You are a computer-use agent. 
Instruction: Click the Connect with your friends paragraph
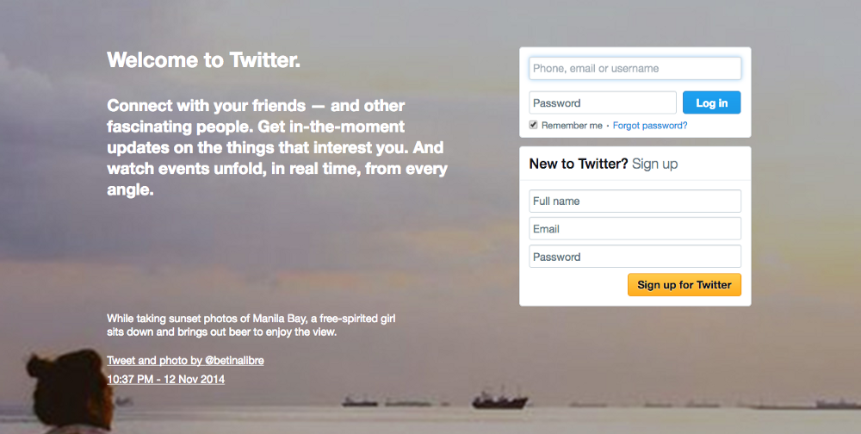click(x=277, y=147)
